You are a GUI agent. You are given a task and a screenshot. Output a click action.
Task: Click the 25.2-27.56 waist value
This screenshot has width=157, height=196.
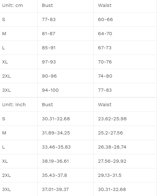click(110, 133)
